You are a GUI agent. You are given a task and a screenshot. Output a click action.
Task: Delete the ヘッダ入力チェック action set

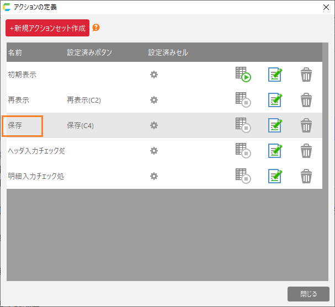pos(306,151)
